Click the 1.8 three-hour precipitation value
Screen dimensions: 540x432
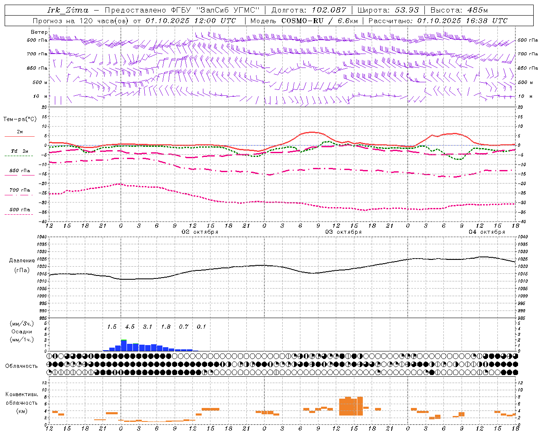(x=166, y=327)
